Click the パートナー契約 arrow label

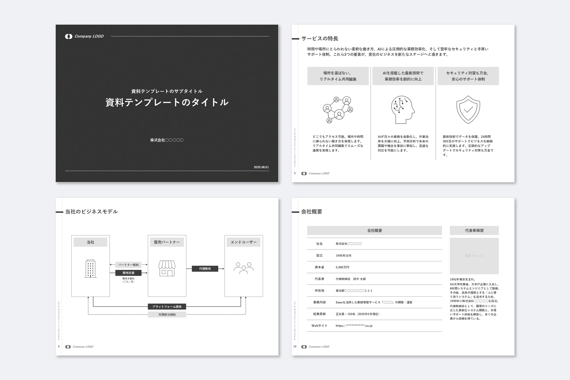pos(128,265)
